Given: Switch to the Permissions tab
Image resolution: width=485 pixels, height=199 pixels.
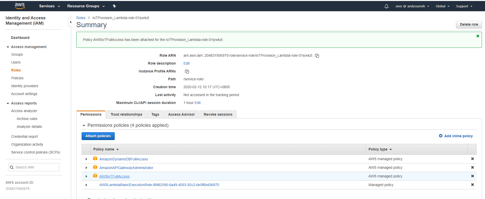Looking at the screenshot, I should pyautogui.click(x=91, y=114).
